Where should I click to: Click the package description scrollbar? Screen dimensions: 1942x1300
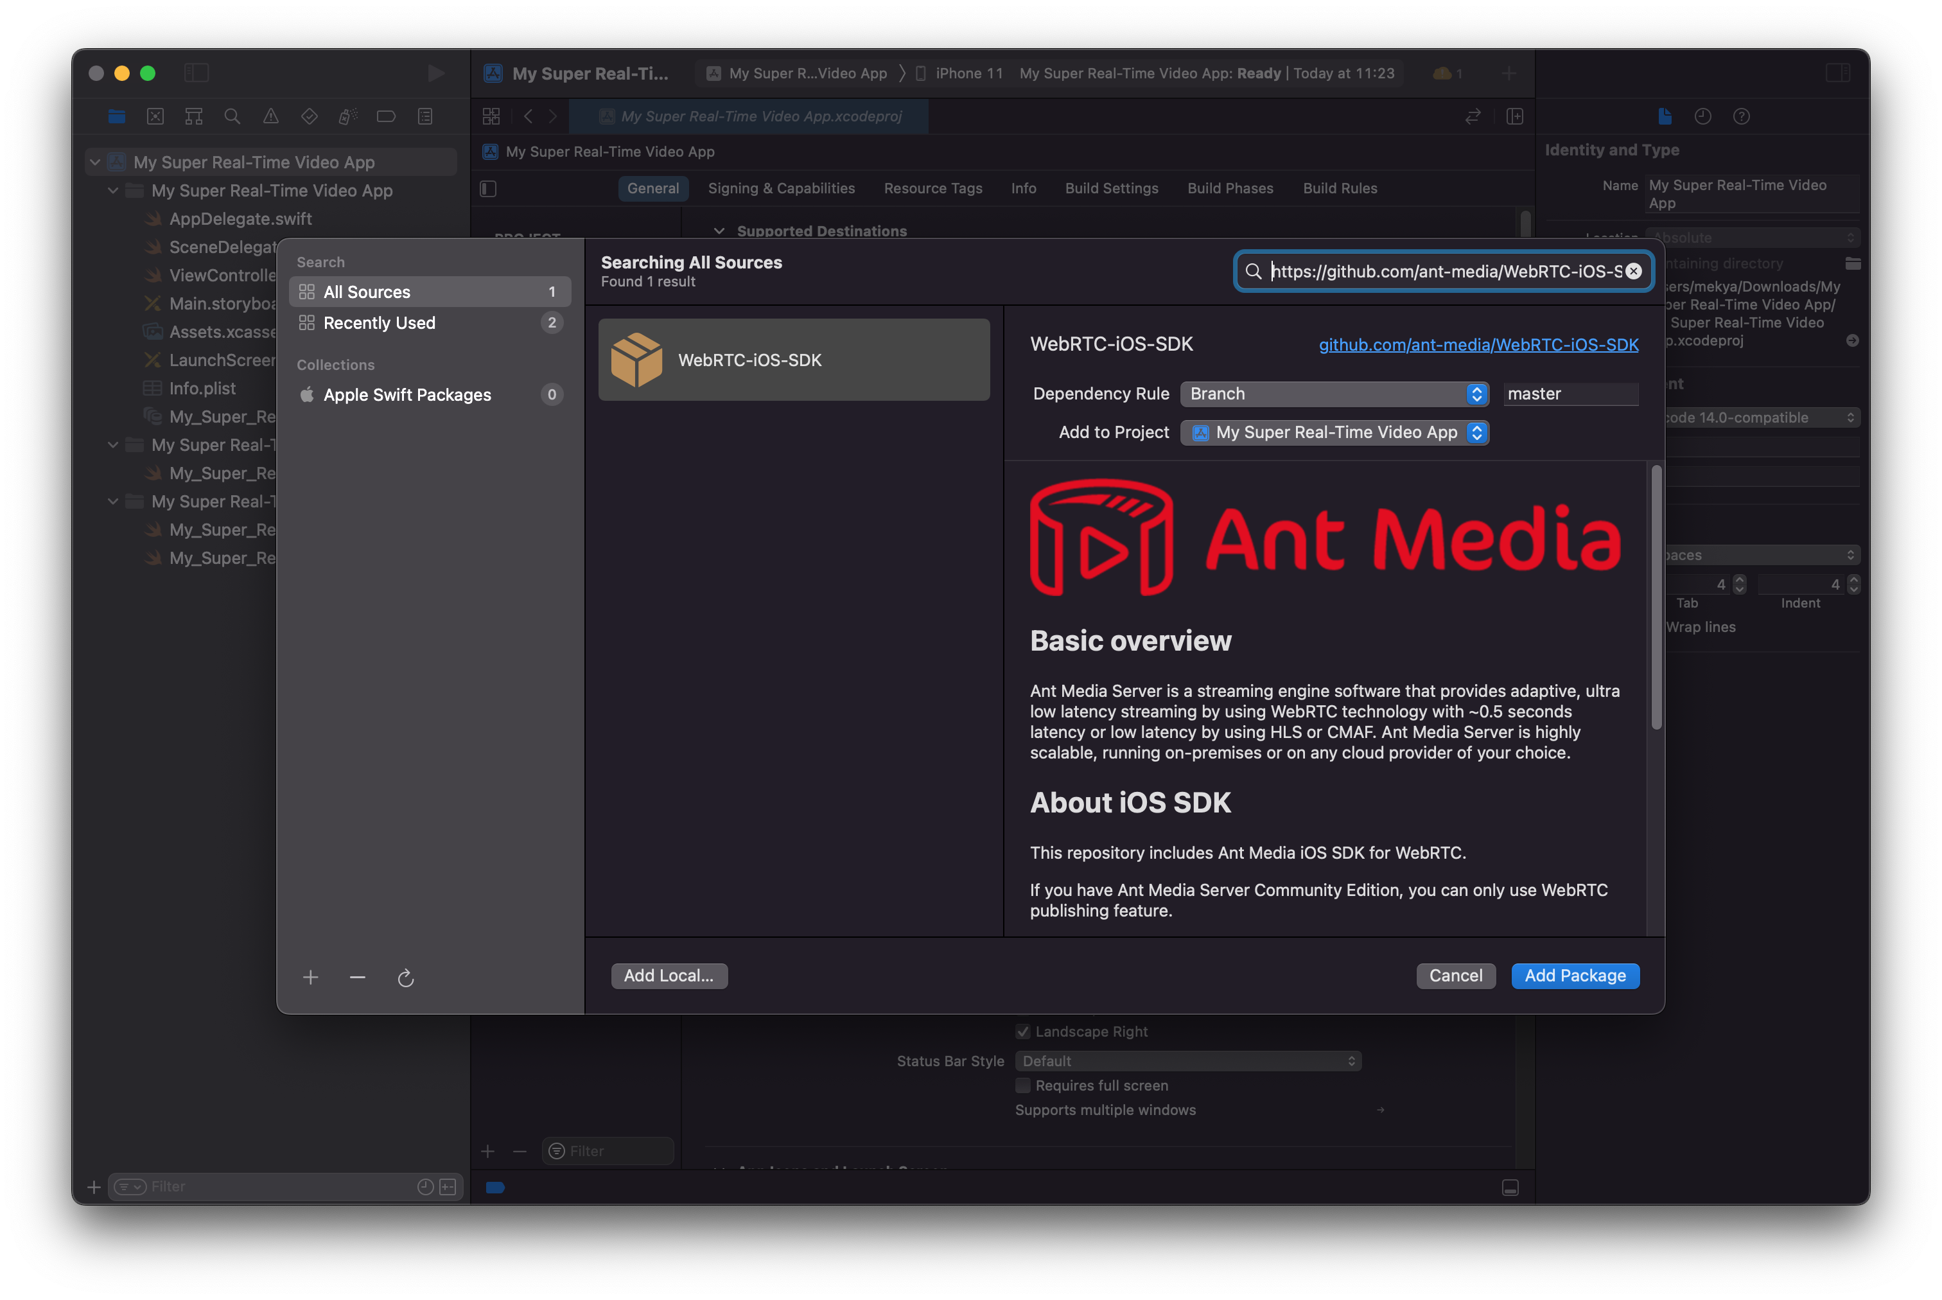(1656, 597)
